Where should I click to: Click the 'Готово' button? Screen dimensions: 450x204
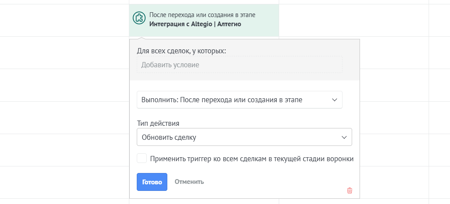pyautogui.click(x=152, y=182)
